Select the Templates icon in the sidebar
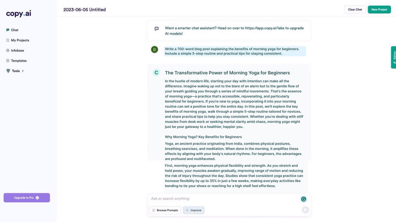 click(8, 61)
